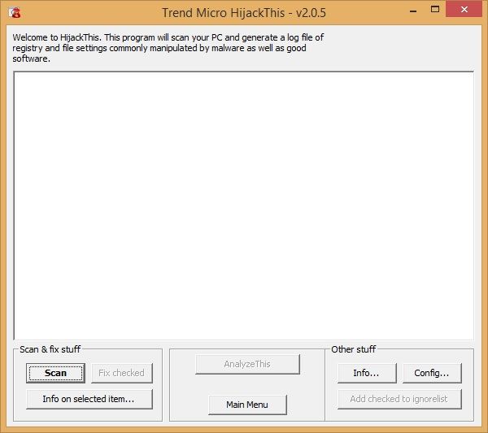Click the Fix checked button
Screen dimensions: 488x433
click(x=122, y=373)
